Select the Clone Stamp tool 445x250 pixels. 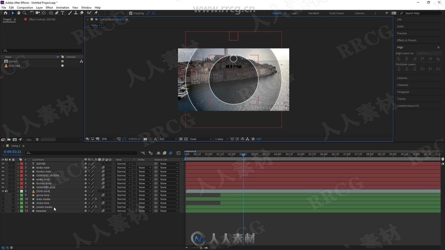[76, 13]
